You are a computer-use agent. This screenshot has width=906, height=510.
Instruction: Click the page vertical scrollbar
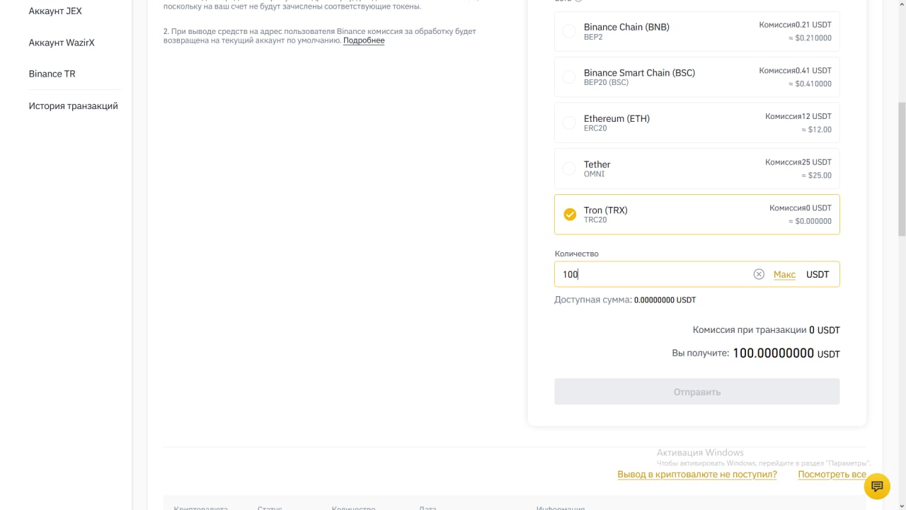point(901,170)
